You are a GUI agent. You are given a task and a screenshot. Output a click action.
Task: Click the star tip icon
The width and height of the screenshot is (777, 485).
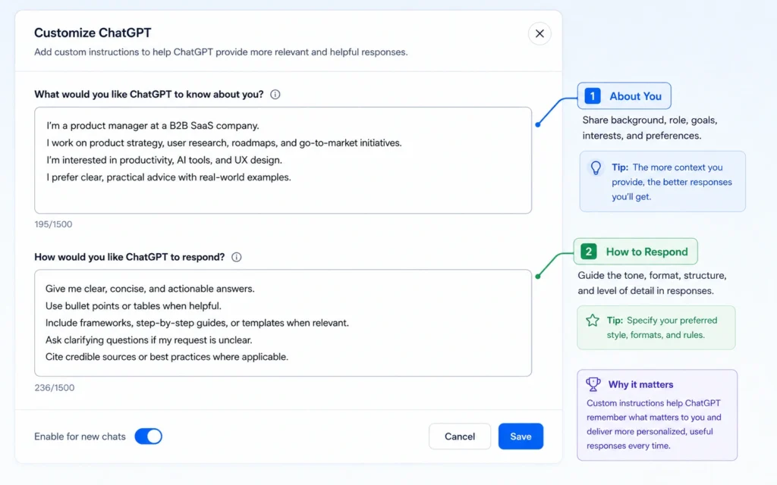(592, 321)
